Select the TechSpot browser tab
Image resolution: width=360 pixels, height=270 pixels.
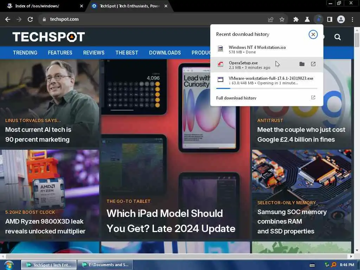coord(130,6)
